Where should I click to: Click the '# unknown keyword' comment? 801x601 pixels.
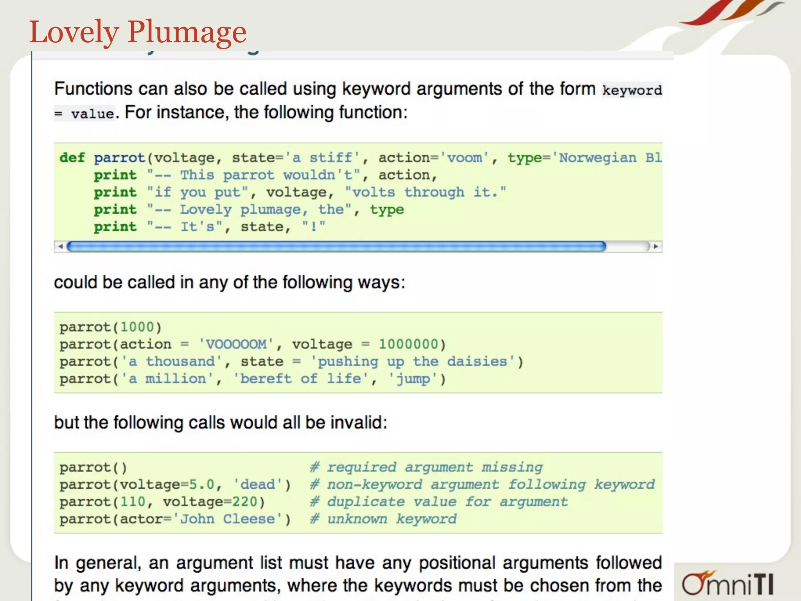click(383, 519)
